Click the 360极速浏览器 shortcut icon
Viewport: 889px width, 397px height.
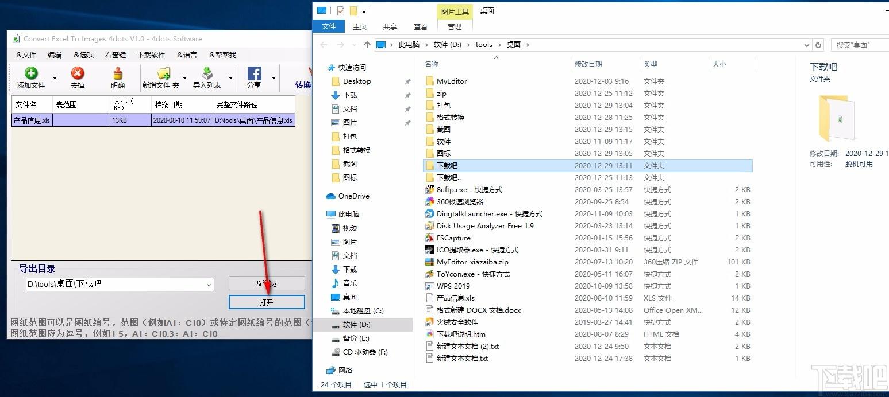[x=429, y=201]
